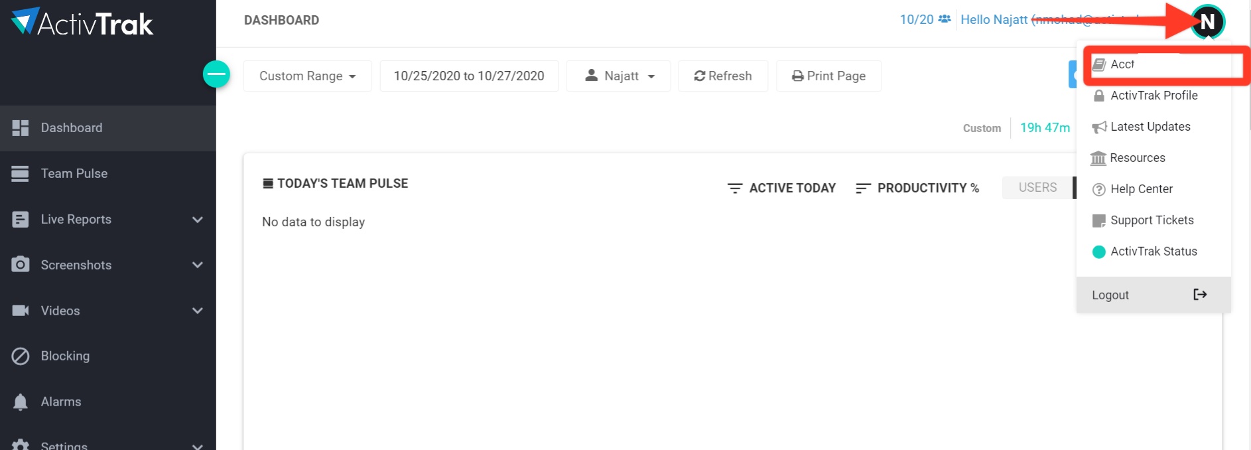
Task: Click the Refresh button
Action: pos(723,76)
